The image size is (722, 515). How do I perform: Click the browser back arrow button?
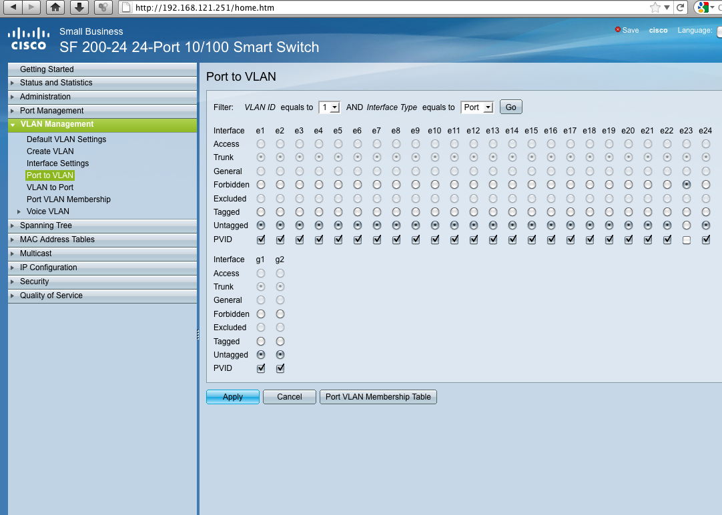[13, 7]
